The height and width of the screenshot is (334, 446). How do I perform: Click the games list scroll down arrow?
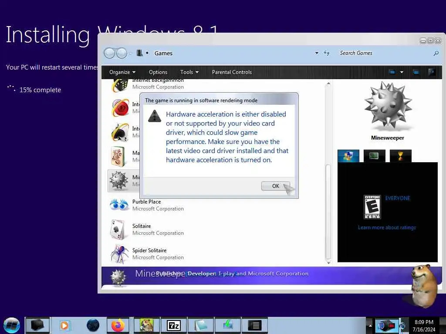328,263
